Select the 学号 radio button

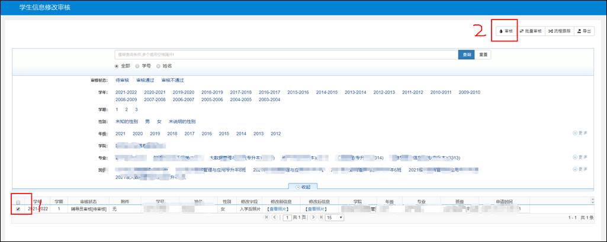137,66
